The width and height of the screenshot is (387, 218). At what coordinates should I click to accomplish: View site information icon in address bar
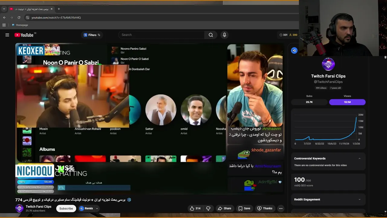(x=28, y=18)
